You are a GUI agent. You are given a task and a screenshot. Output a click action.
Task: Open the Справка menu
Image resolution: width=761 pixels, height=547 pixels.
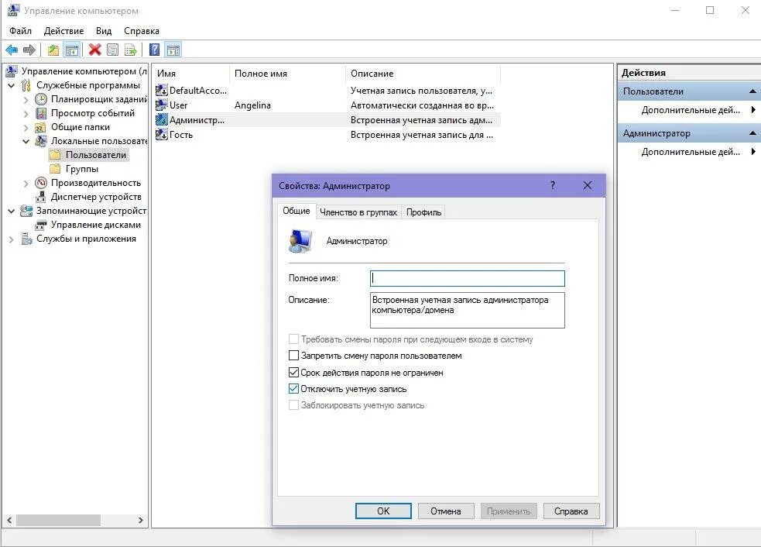click(x=141, y=31)
